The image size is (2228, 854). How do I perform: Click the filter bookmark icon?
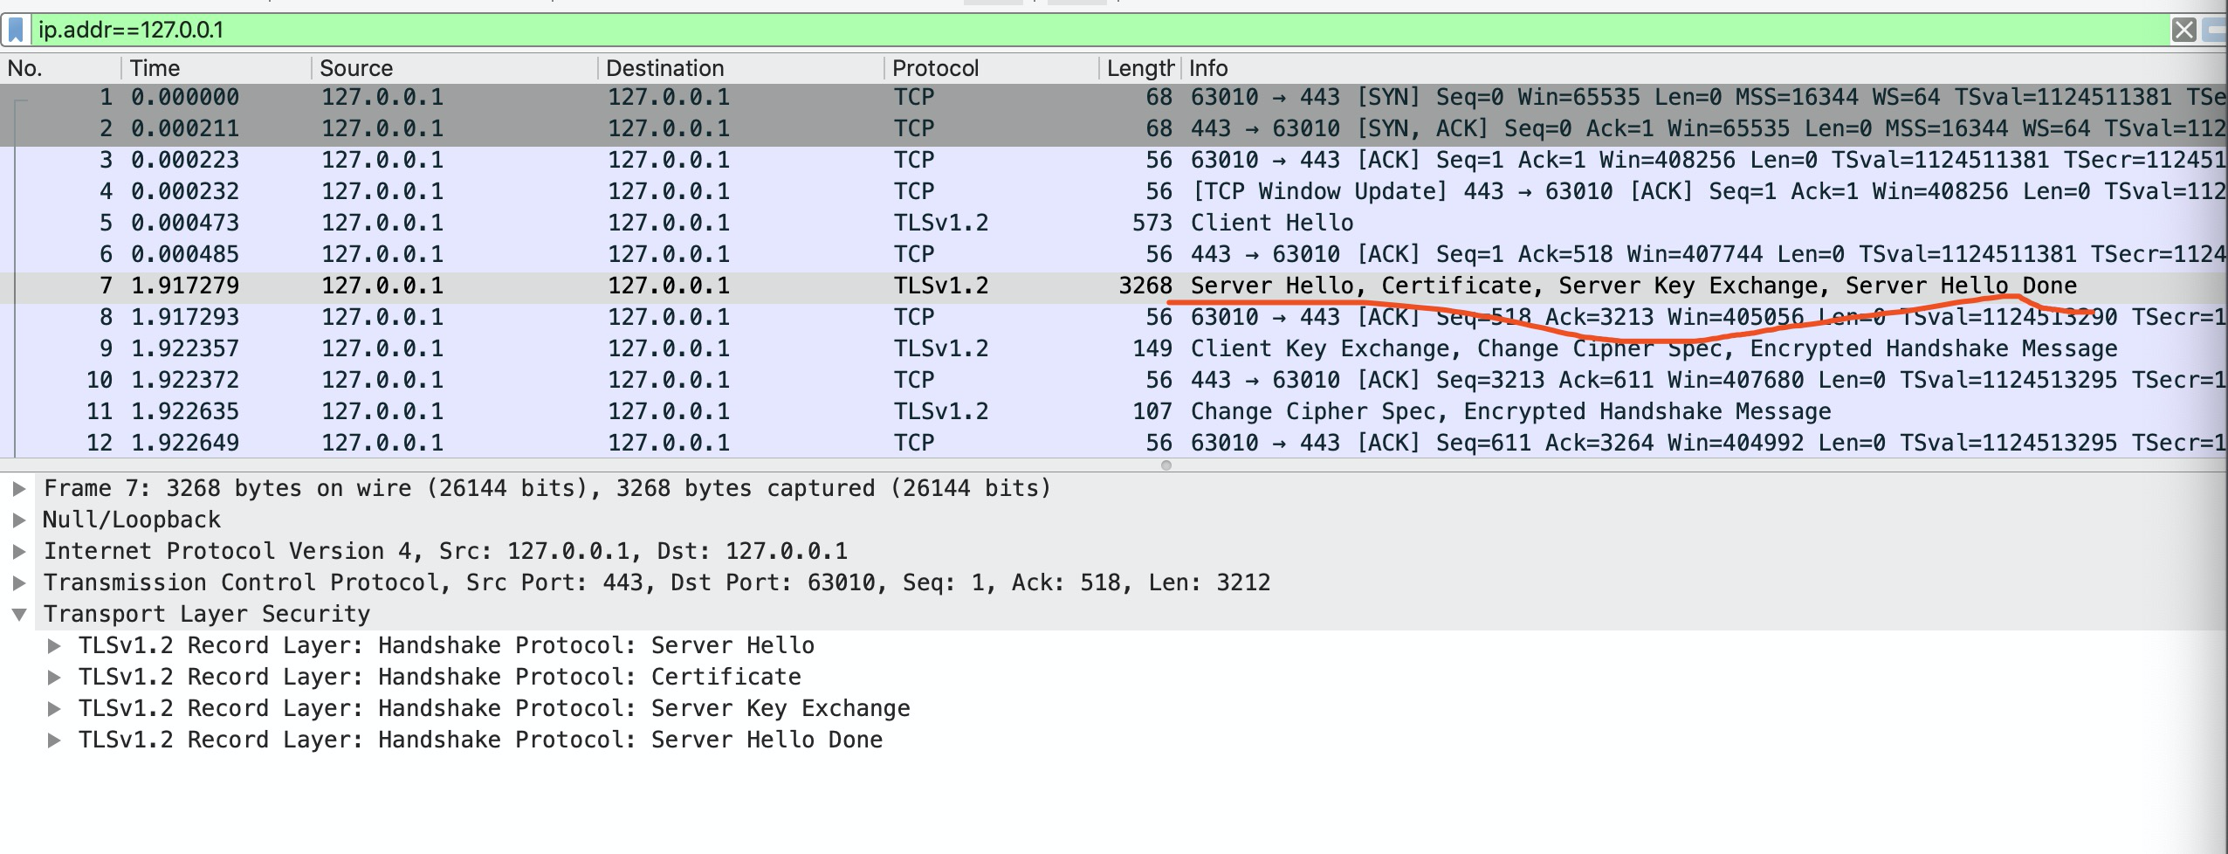pos(17,29)
